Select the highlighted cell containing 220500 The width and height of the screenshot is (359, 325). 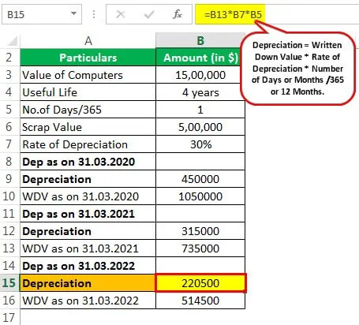pyautogui.click(x=200, y=283)
